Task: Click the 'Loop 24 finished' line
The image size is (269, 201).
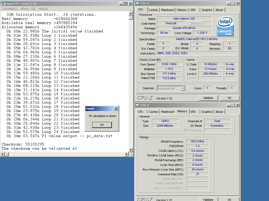Action: click(x=61, y=132)
